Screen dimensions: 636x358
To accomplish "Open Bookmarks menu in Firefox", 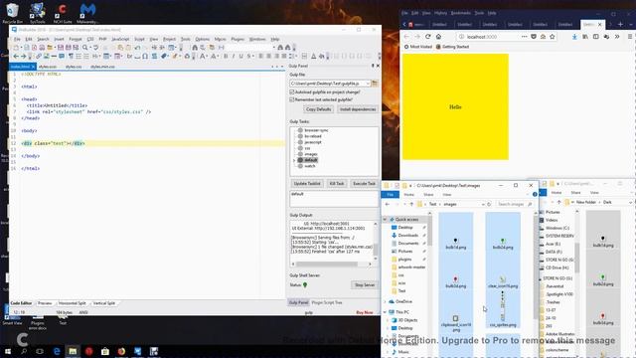I will point(461,13).
